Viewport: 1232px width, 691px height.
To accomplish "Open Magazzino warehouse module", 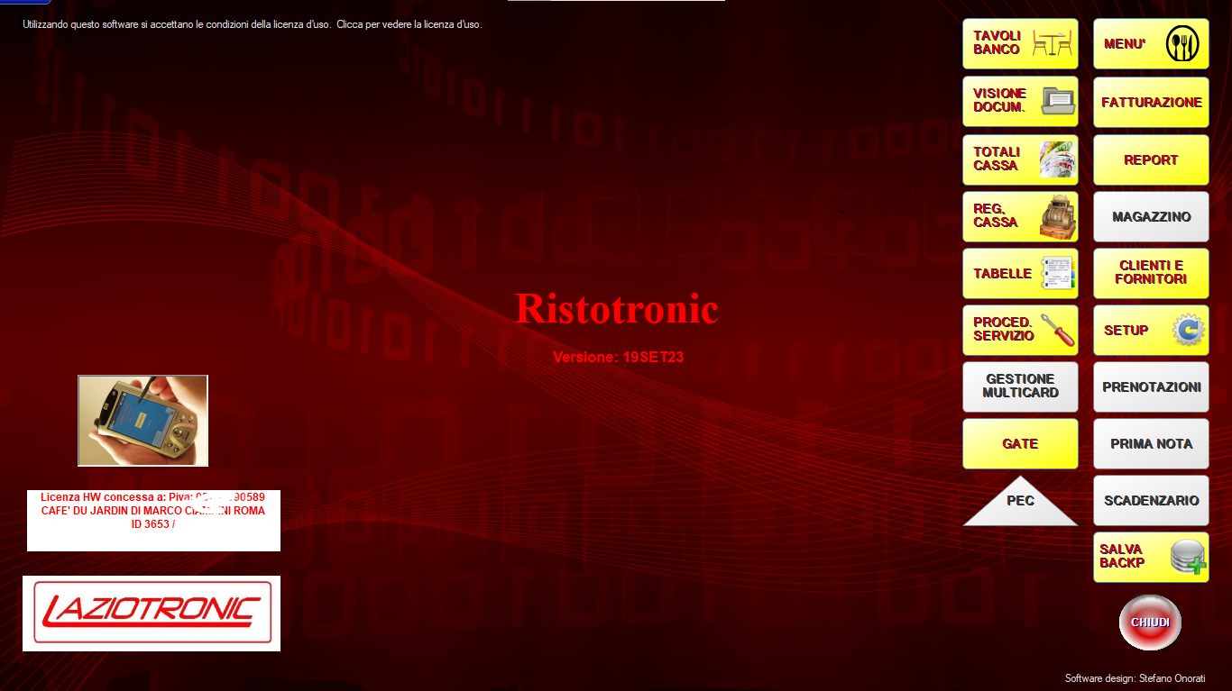I will 1151,216.
